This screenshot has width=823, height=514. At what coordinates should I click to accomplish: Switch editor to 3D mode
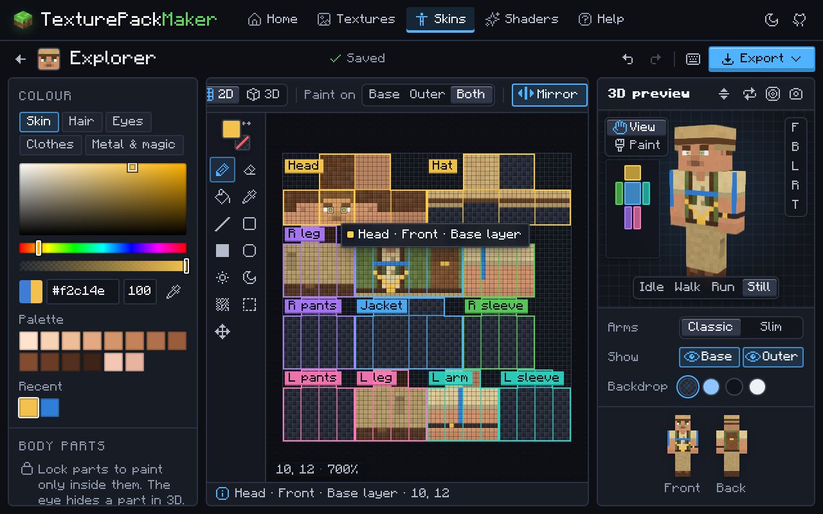pos(264,94)
